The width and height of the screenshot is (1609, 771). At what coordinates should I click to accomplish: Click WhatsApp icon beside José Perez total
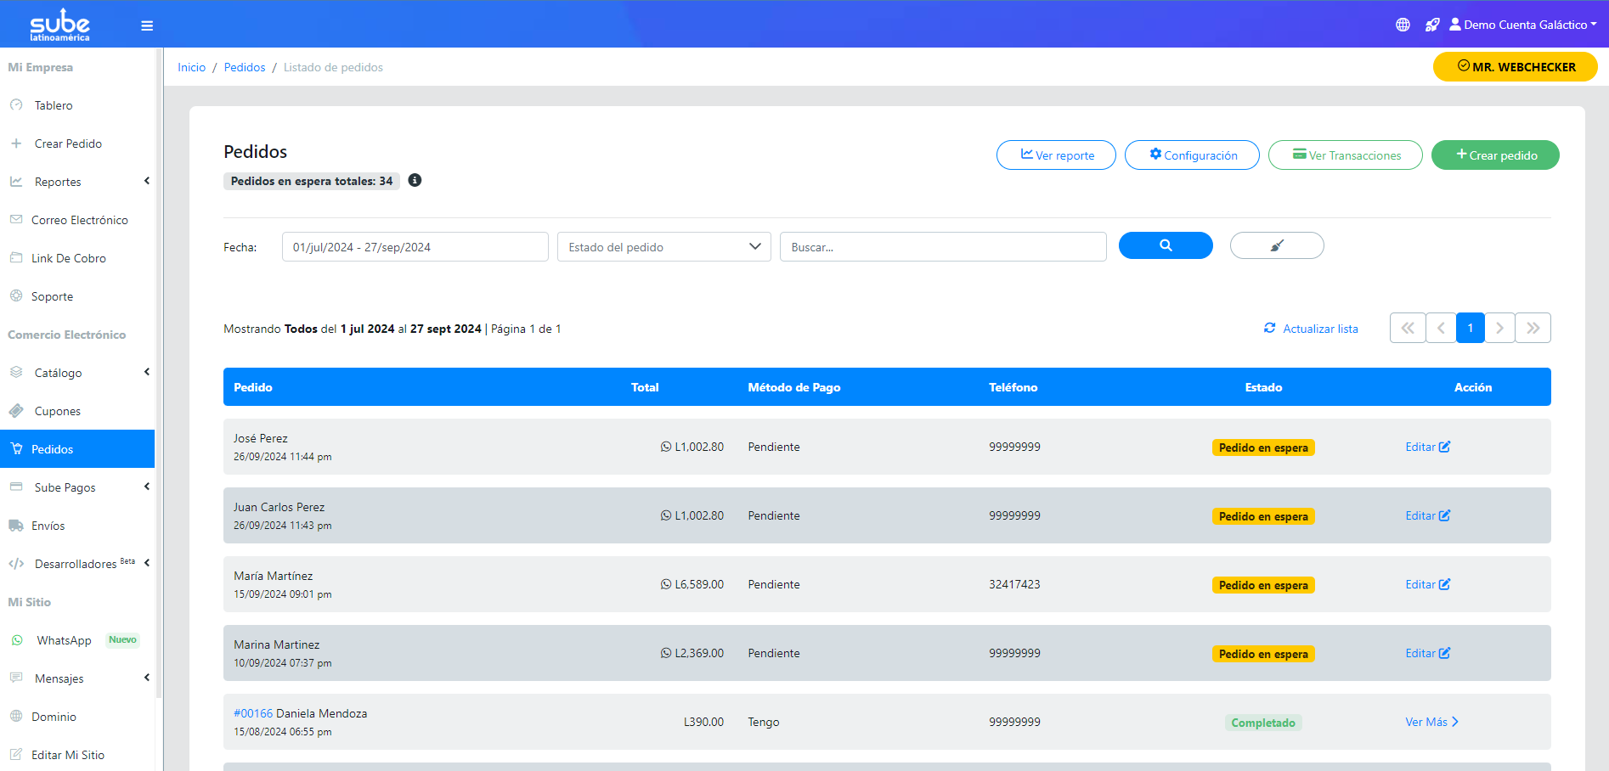[666, 447]
